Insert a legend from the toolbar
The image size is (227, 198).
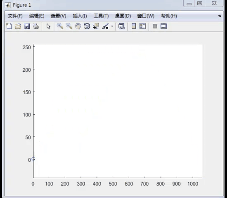point(143,26)
